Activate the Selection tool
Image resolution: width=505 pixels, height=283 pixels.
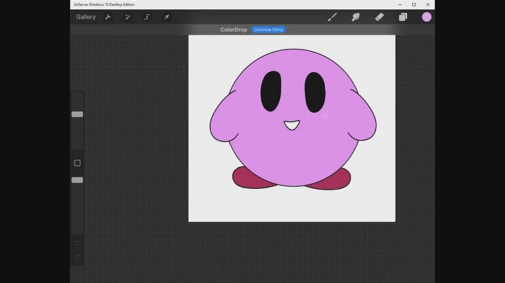(x=147, y=17)
